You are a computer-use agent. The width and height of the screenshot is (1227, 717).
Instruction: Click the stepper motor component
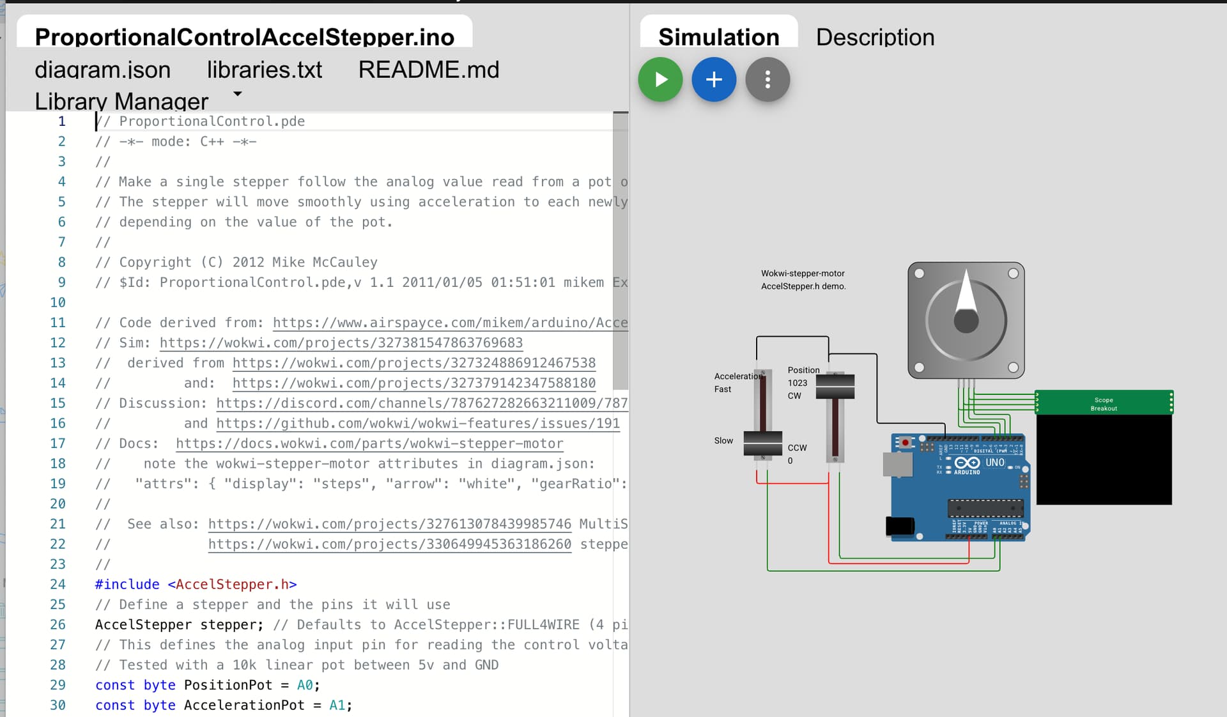coord(966,320)
